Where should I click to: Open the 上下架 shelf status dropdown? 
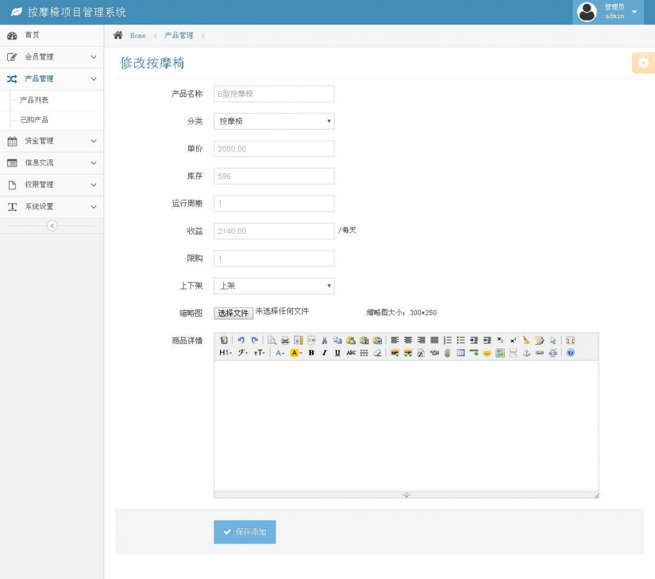274,286
